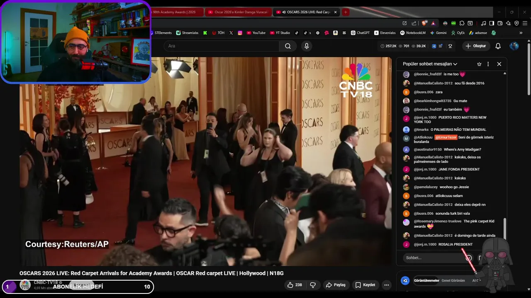Open the TÖH bookmark
531x298 pixels.
[x=218, y=33]
